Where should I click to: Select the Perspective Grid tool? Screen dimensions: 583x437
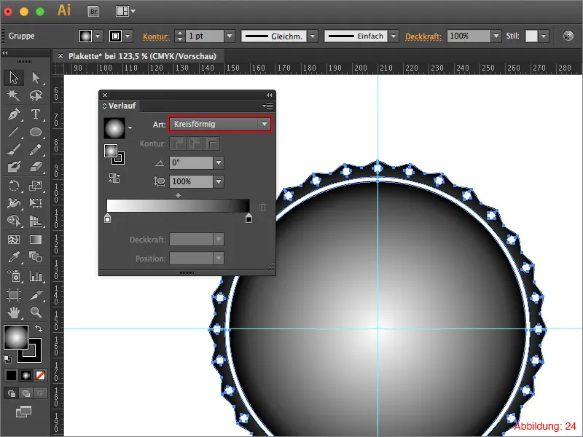(x=36, y=221)
